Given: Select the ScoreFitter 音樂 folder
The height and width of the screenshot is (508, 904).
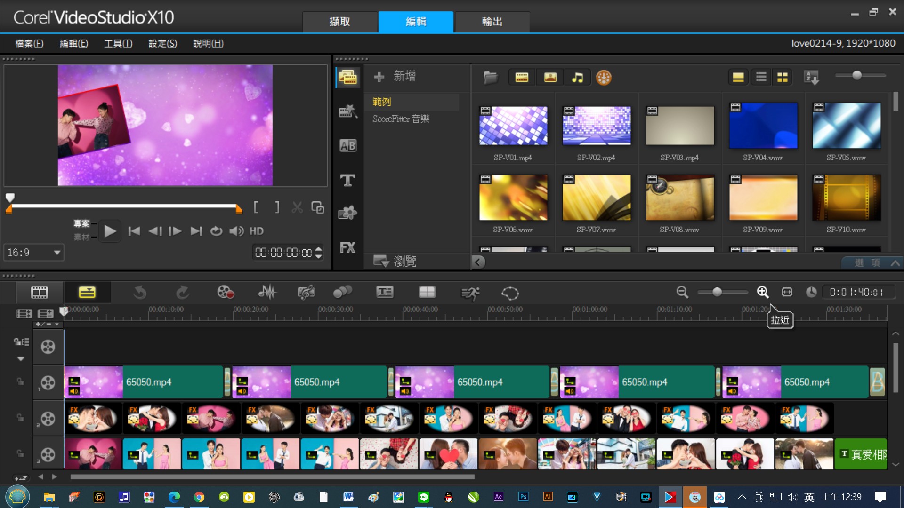Looking at the screenshot, I should coord(401,119).
